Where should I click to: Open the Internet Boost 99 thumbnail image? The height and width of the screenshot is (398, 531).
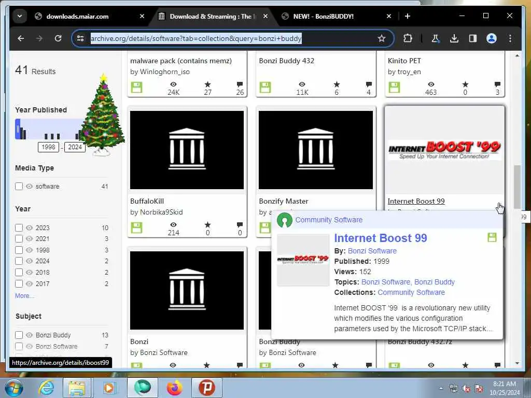click(444, 150)
